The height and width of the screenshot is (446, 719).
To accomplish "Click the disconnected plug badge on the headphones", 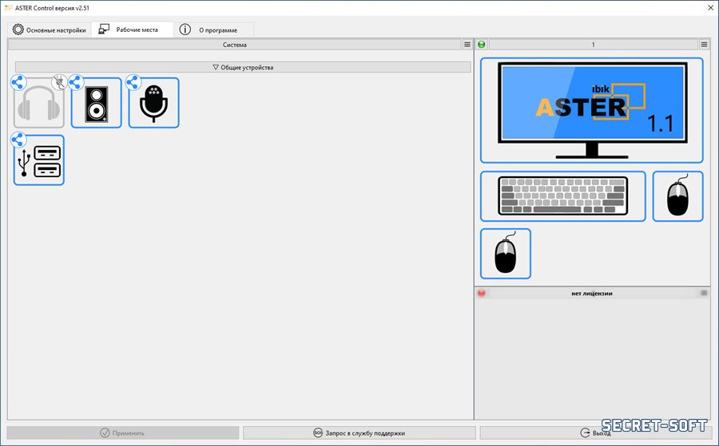I will (60, 81).
